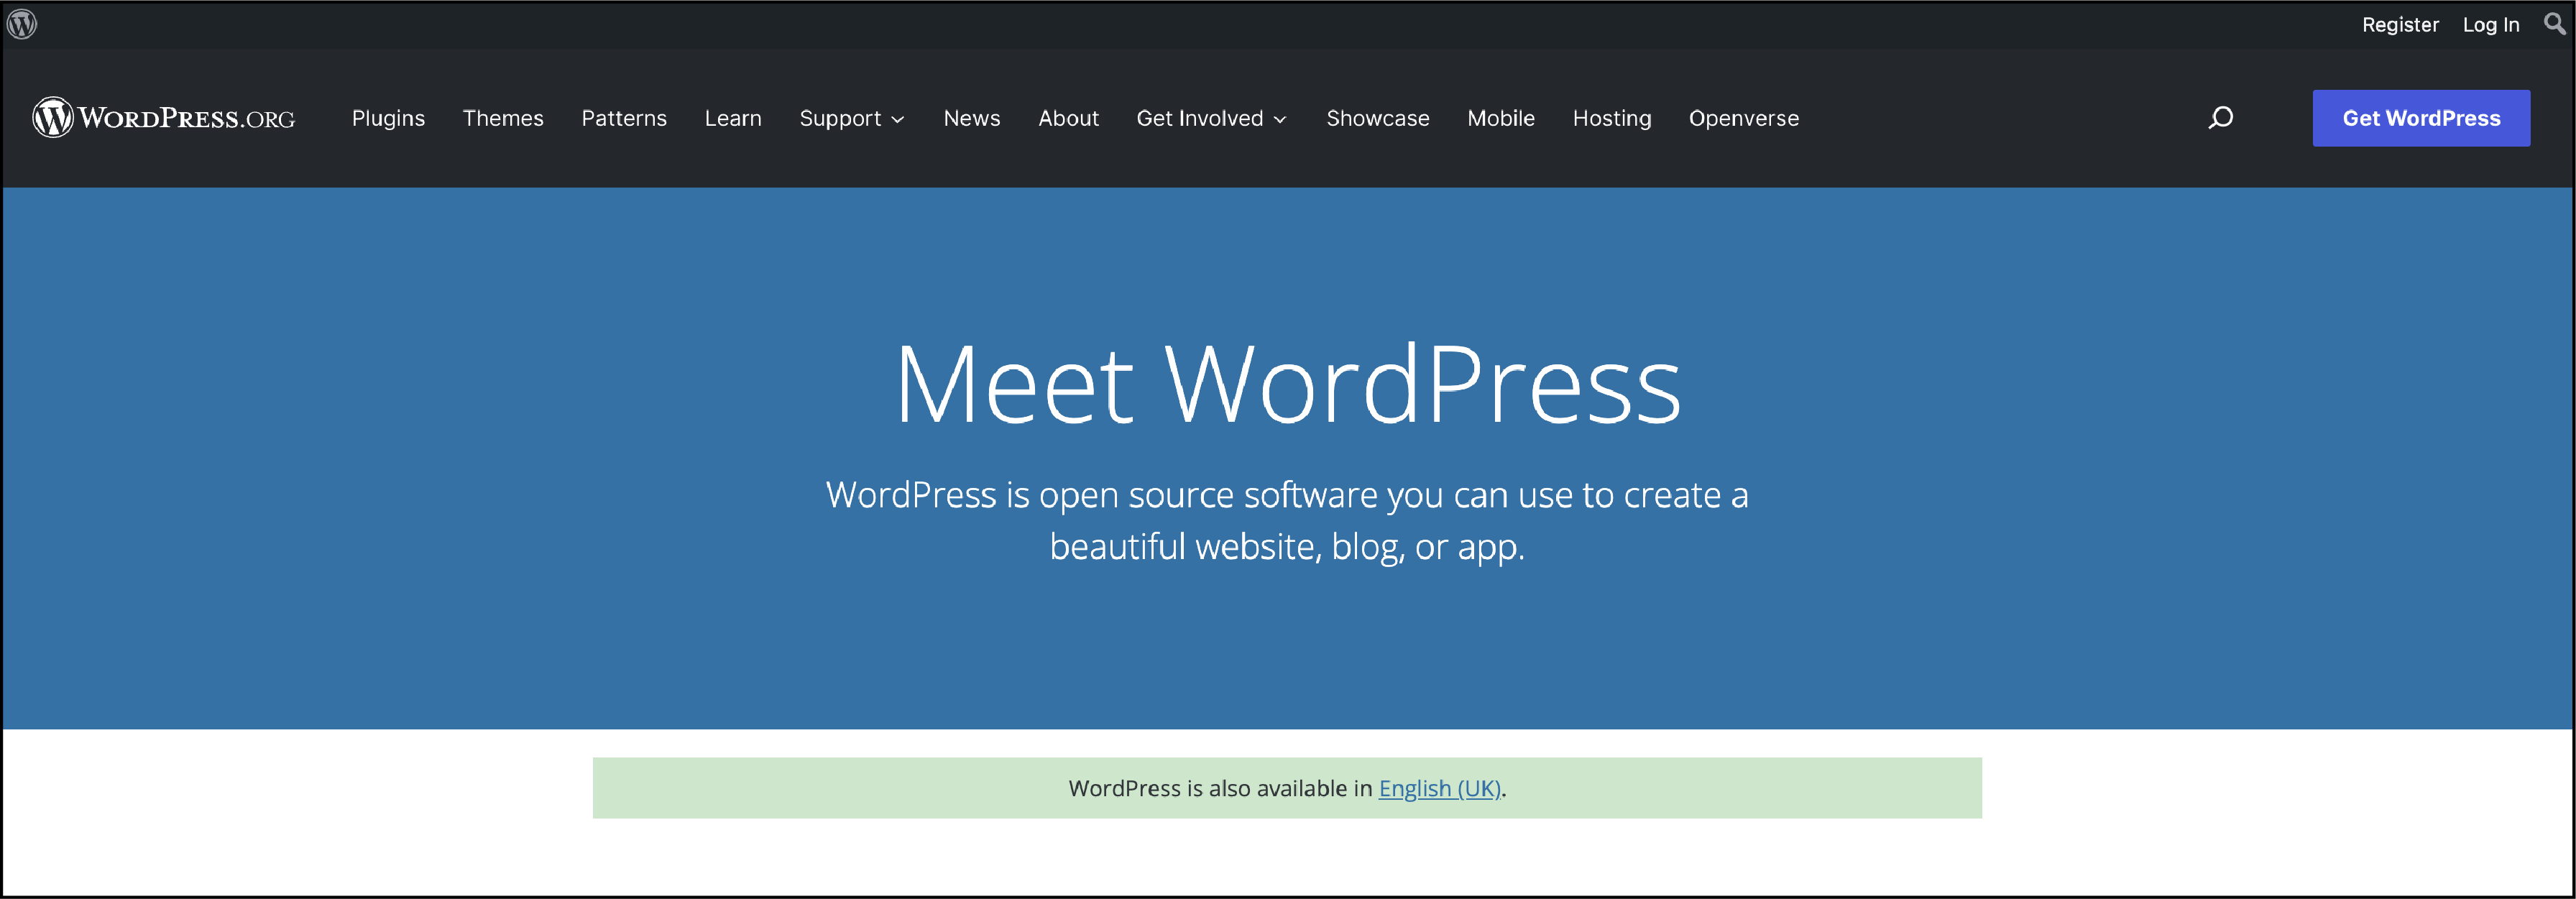Click the 'WordPress is also available in' text
The width and height of the screenshot is (2576, 899).
[1220, 788]
